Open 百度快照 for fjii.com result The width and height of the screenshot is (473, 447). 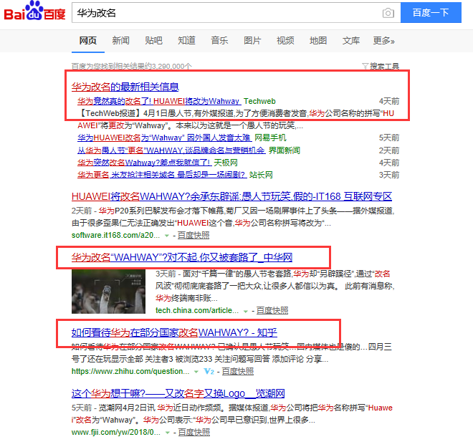pos(194,432)
